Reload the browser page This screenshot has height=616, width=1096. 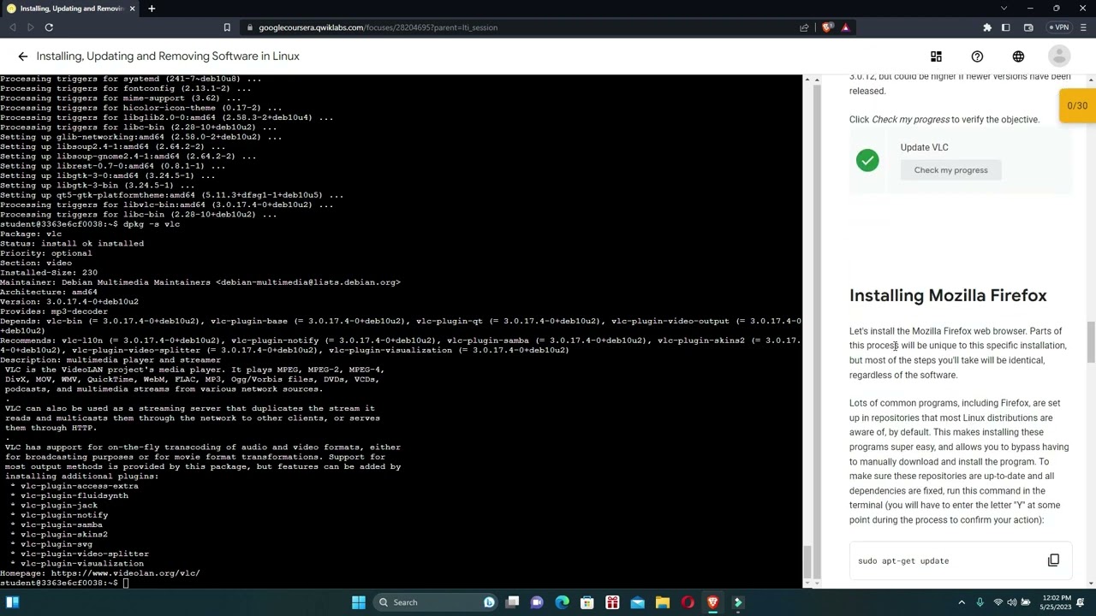(x=49, y=27)
